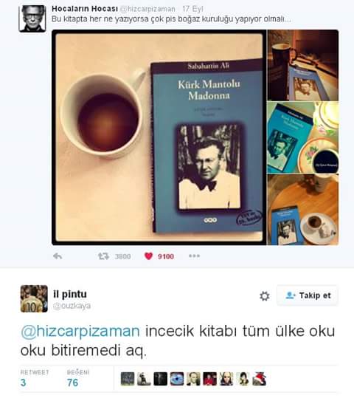Open the middle-right floral plate photo thumbnail
Image resolution: width=354 pixels, height=401 pixels.
[303, 137]
